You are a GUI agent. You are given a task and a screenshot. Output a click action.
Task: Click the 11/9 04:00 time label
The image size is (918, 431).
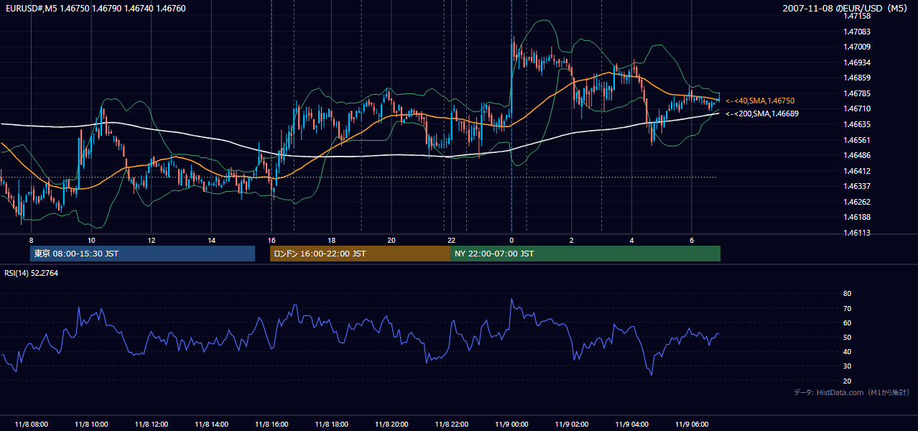tap(631, 425)
